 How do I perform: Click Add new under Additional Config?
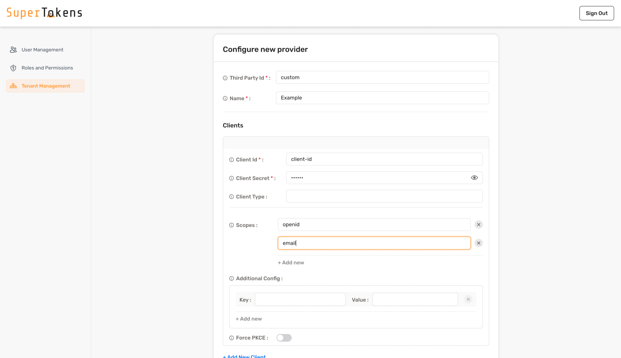point(249,319)
